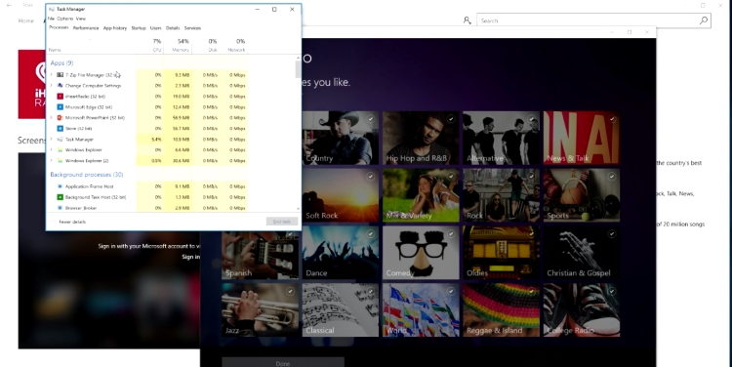
Task: Click the End task button
Action: (281, 222)
